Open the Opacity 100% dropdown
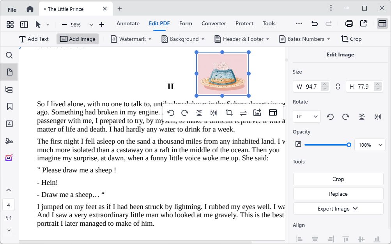Viewport: 391px width, 244px height. click(370, 145)
